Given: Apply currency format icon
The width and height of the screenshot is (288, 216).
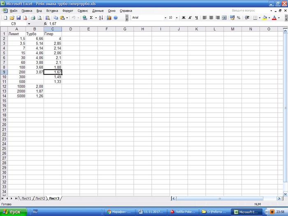Looking at the screenshot, I should point(232,18).
